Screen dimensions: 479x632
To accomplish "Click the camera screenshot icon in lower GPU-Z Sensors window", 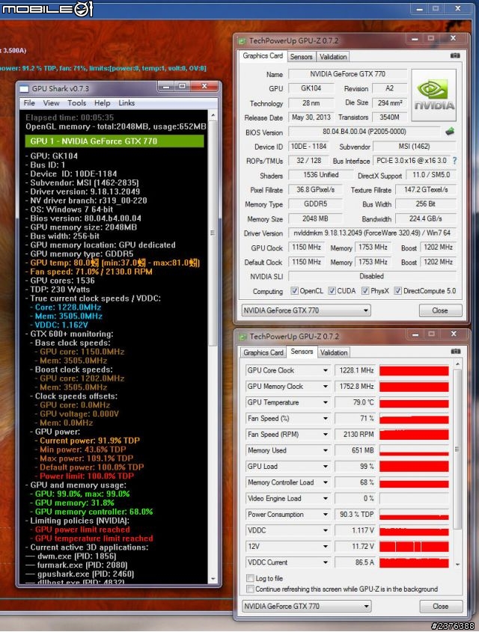I will pos(456,352).
